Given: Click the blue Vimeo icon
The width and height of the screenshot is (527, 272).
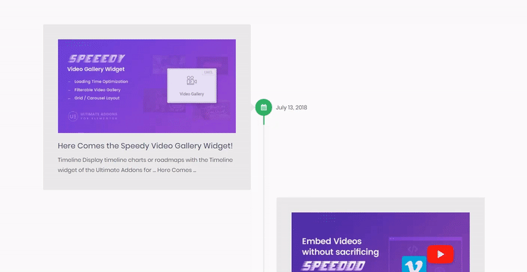Looking at the screenshot, I should click(x=414, y=265).
